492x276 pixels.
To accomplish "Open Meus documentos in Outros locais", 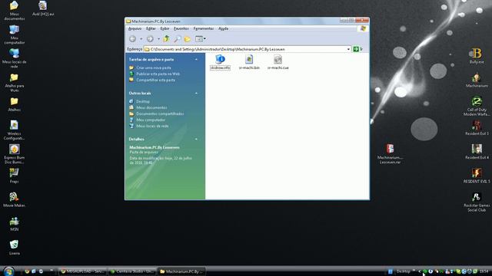I will click(151, 107).
